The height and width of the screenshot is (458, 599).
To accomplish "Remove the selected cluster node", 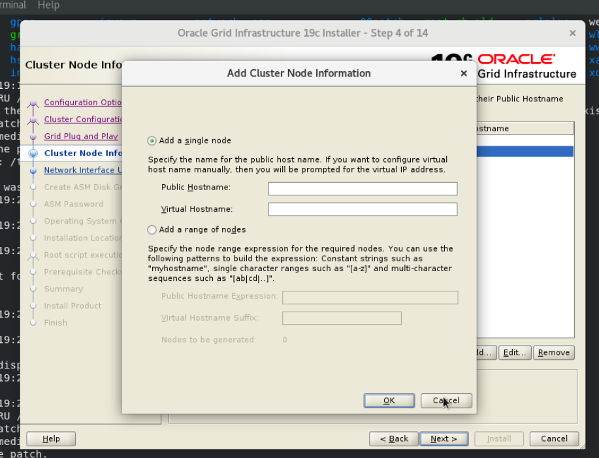I will click(553, 353).
